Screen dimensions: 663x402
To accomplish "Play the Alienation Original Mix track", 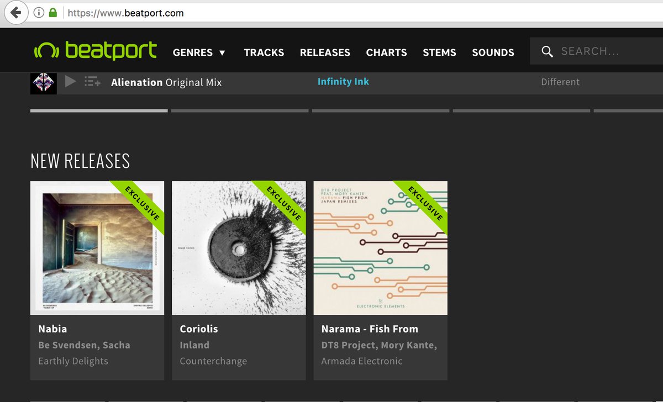I will (70, 82).
